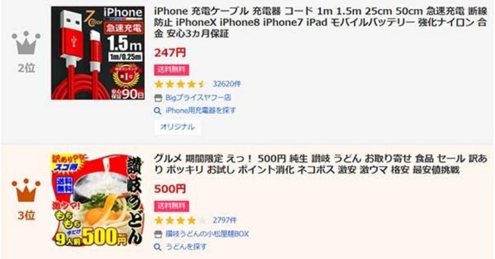Screen dimensions: 495x259
Task: Select the iPhone用充電器を探す search link
Action: click(200, 111)
